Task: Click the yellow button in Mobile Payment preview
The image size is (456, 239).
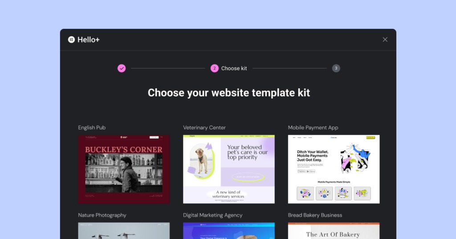Action: [370, 137]
